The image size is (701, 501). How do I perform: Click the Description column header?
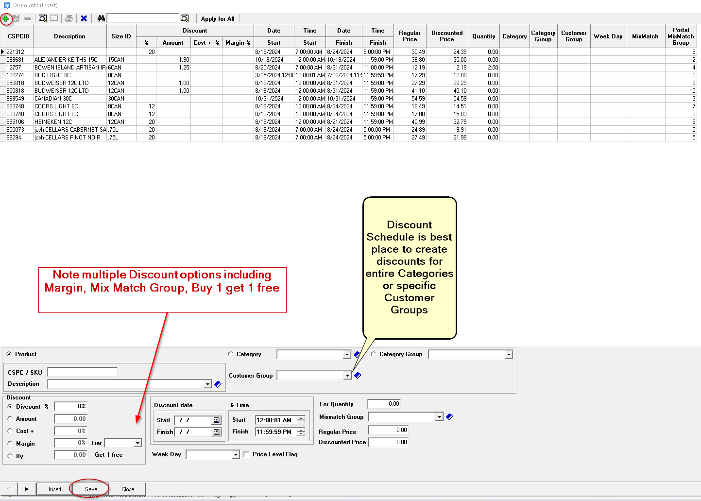pos(70,36)
